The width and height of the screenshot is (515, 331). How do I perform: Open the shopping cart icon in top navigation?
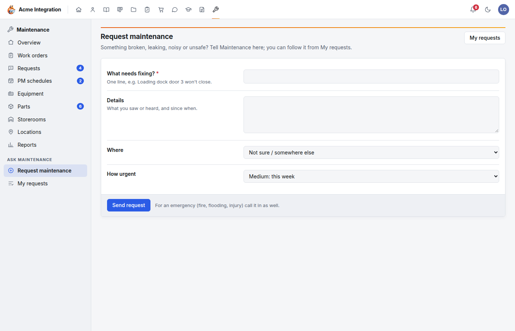click(161, 10)
